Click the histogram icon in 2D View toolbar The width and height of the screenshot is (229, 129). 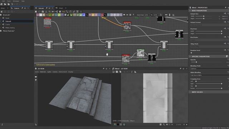pos(135,72)
